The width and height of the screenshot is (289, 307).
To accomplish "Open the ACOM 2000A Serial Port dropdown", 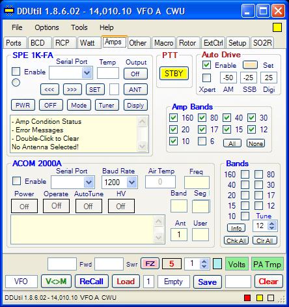I will [89, 182].
